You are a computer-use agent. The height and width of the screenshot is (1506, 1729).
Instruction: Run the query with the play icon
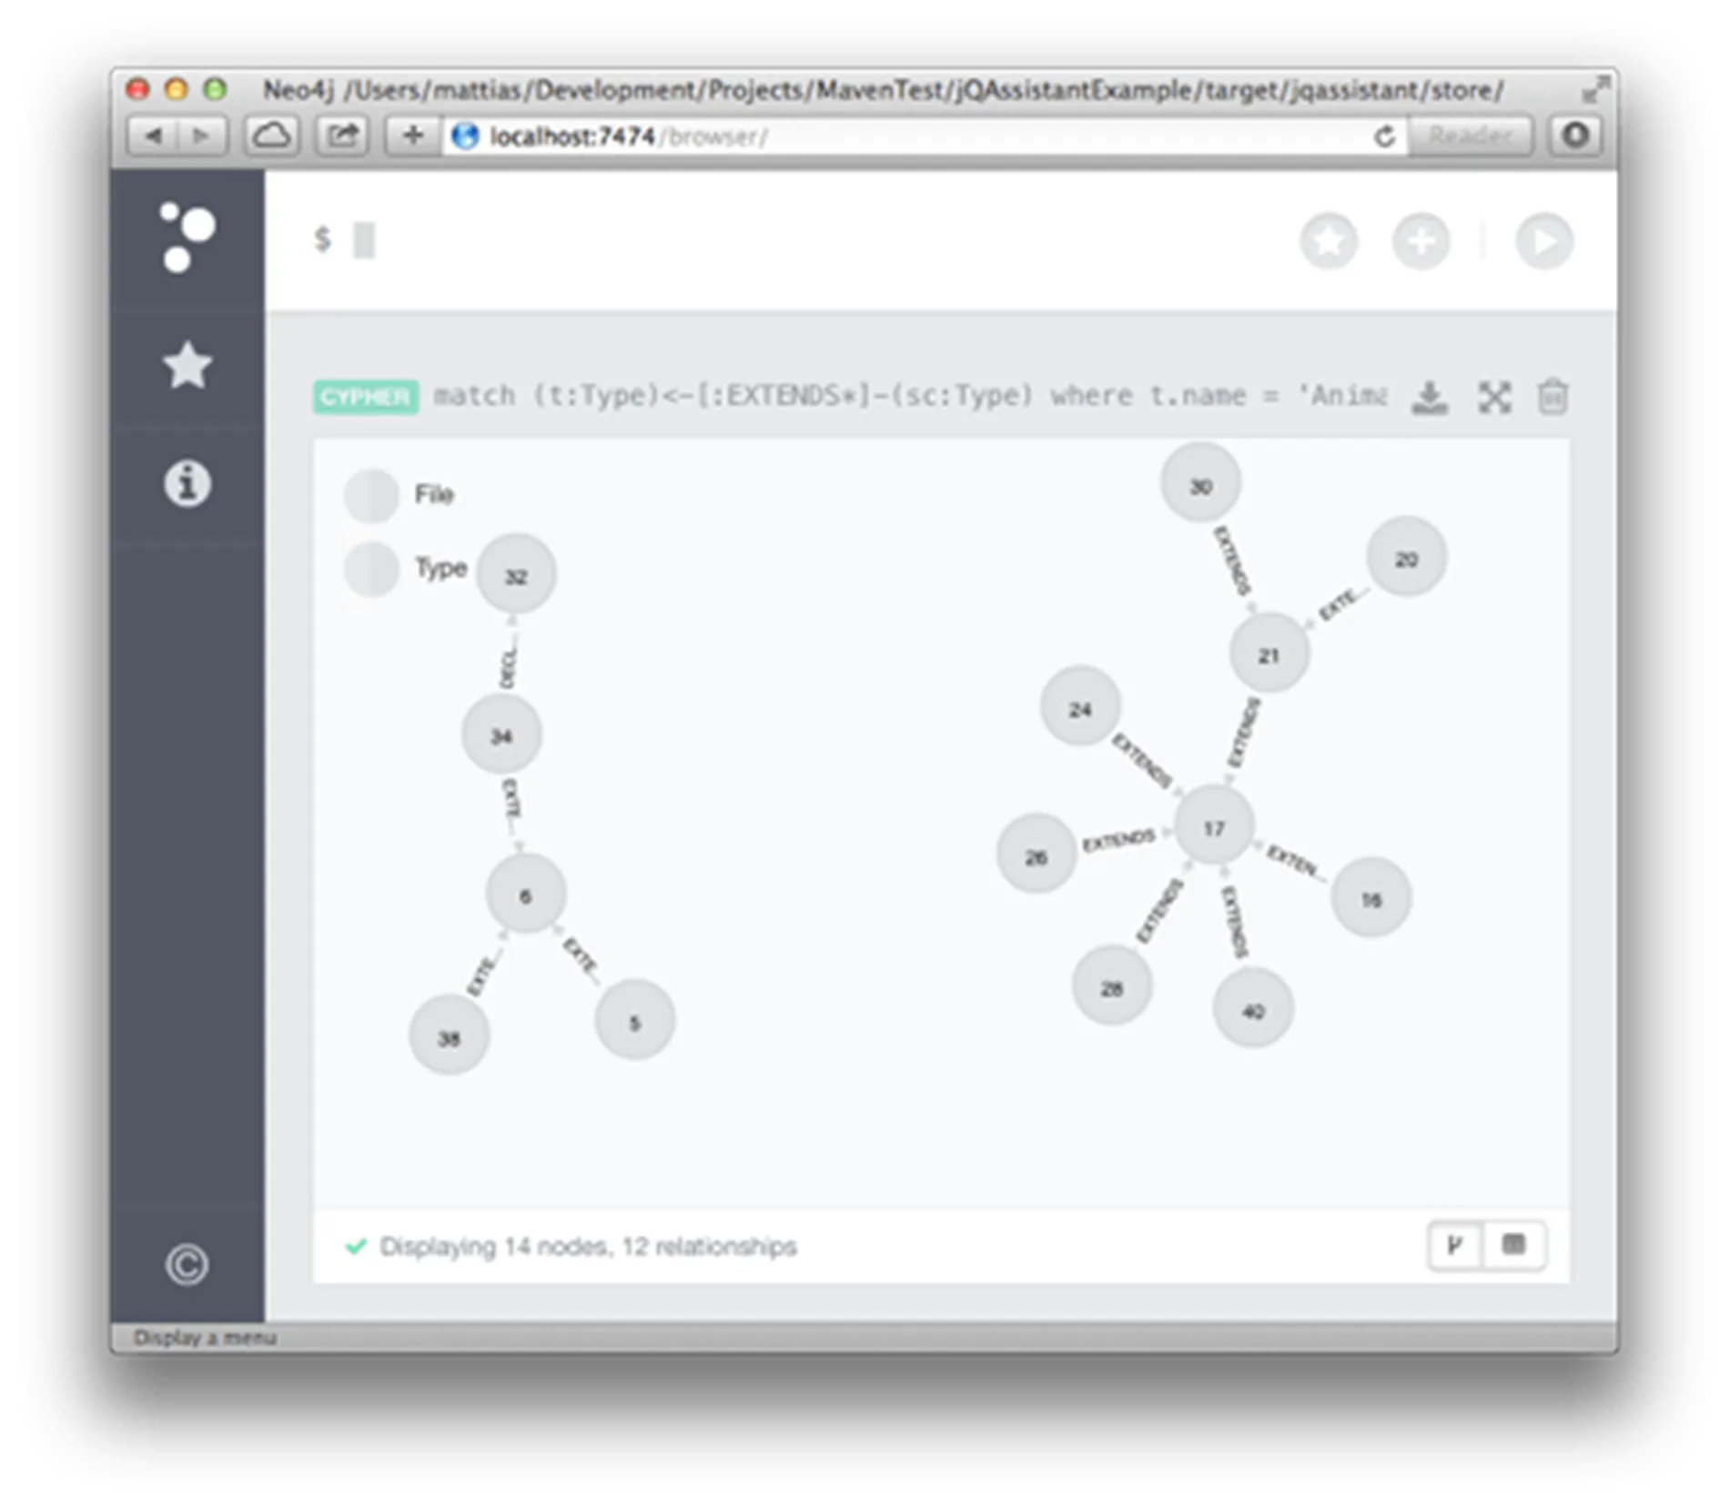pos(1544,241)
